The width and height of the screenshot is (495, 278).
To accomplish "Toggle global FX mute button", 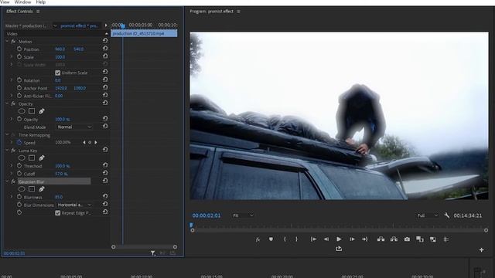I will click(x=258, y=239).
